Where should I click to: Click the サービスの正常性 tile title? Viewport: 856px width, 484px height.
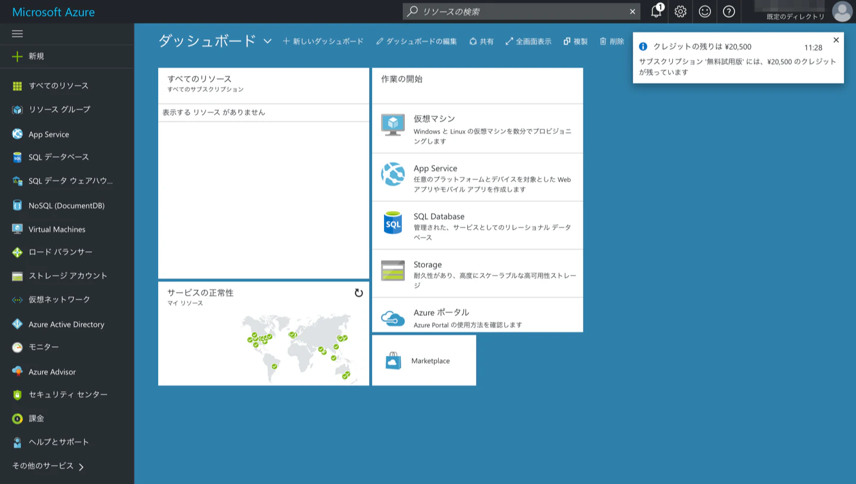(x=200, y=293)
